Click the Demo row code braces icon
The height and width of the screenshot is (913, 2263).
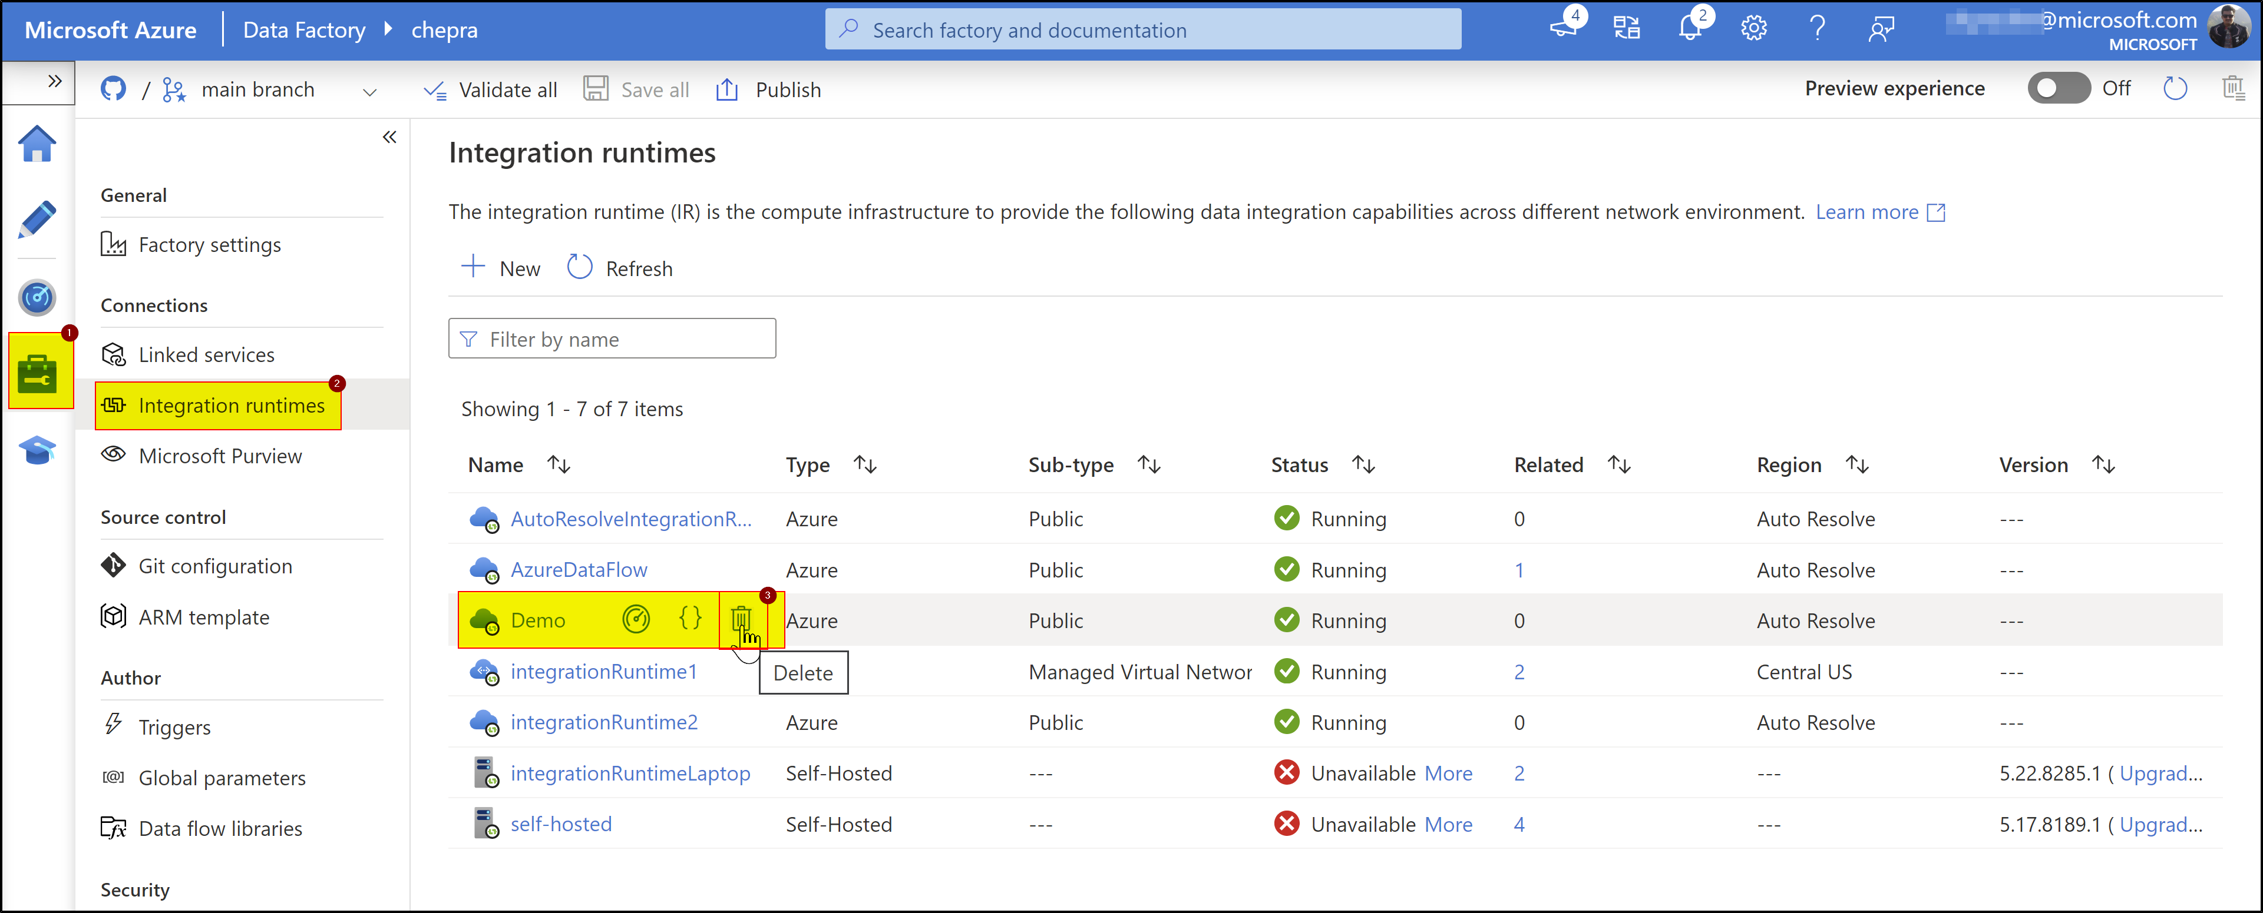(691, 619)
